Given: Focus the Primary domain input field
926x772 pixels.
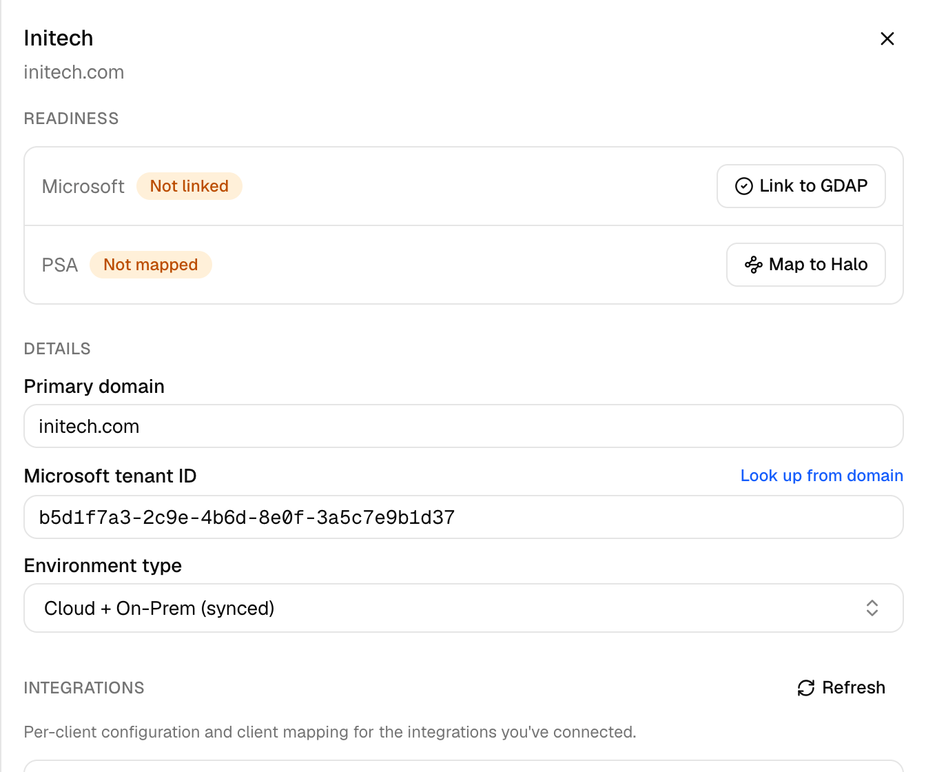Looking at the screenshot, I should (x=463, y=426).
